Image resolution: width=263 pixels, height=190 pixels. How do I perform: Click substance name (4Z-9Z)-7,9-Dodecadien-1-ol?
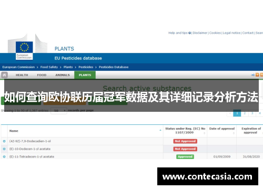point(30,141)
